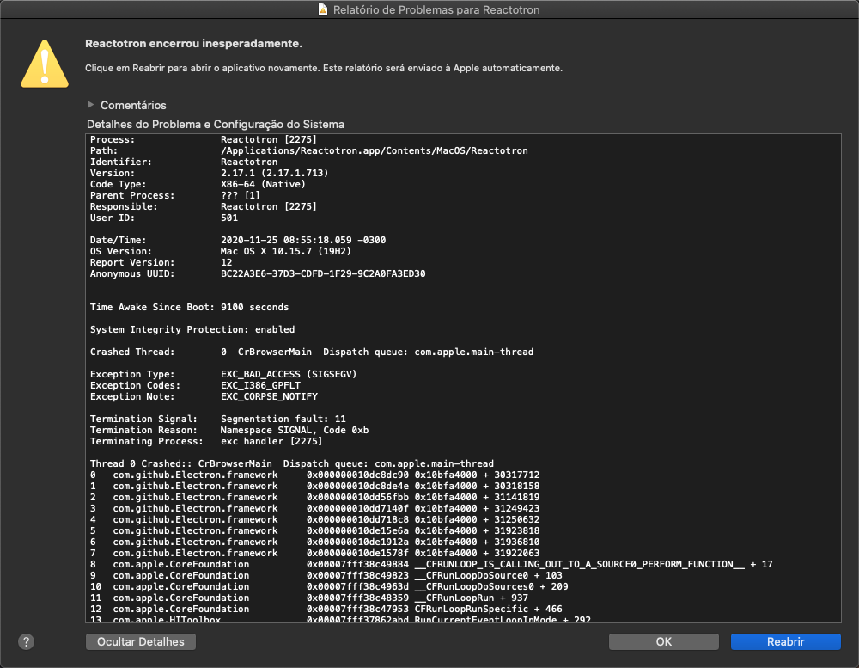The image size is (859, 668).
Task: Click frame 11 __CFRunLoopRun line
Action: point(309,598)
